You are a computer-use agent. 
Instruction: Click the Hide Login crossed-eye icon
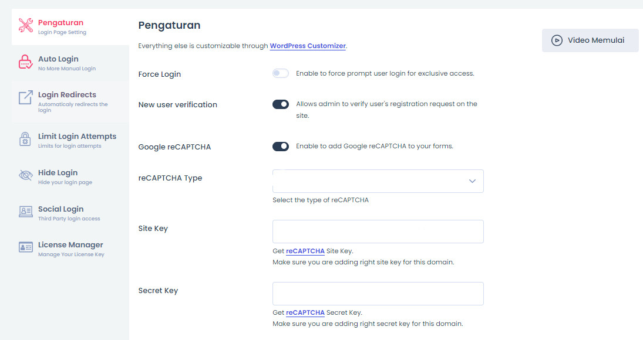[x=26, y=176]
